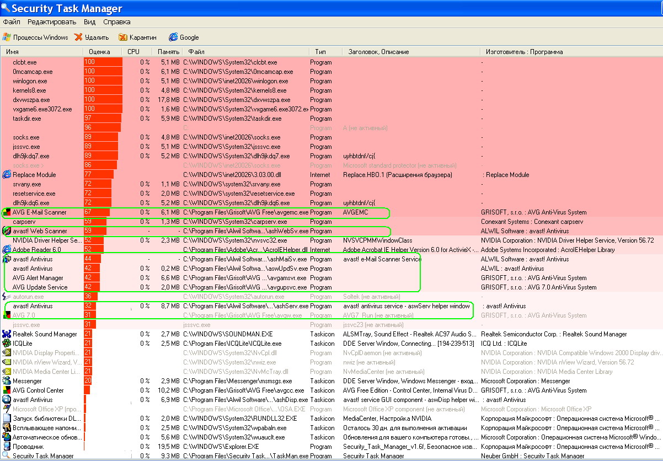
Task: Select the dxvwszpa.exe process
Action: point(331,100)
